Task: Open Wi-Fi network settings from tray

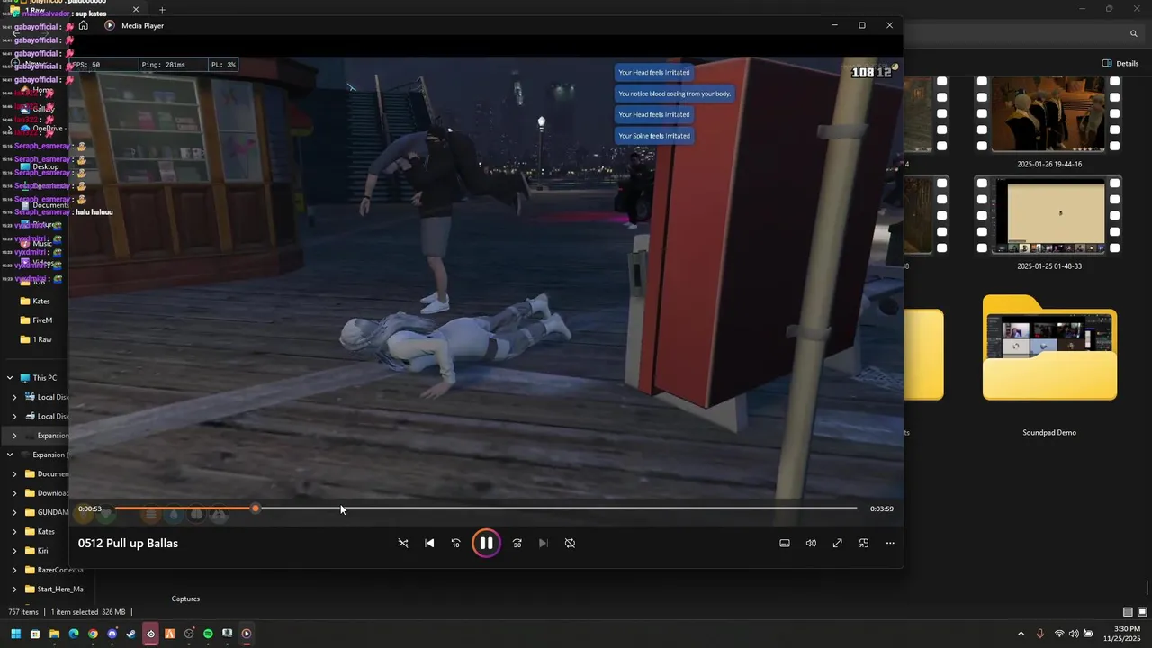Action: pyautogui.click(x=1059, y=634)
